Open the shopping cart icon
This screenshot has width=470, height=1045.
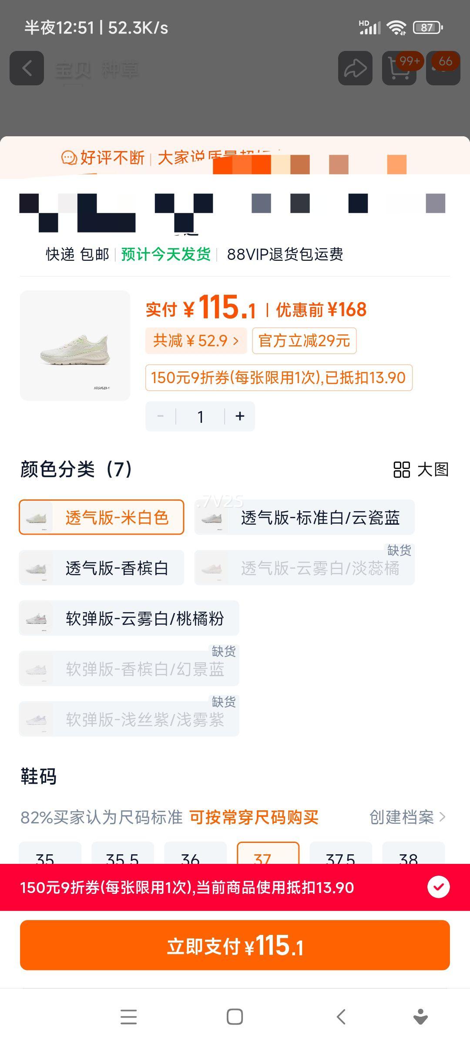(399, 68)
